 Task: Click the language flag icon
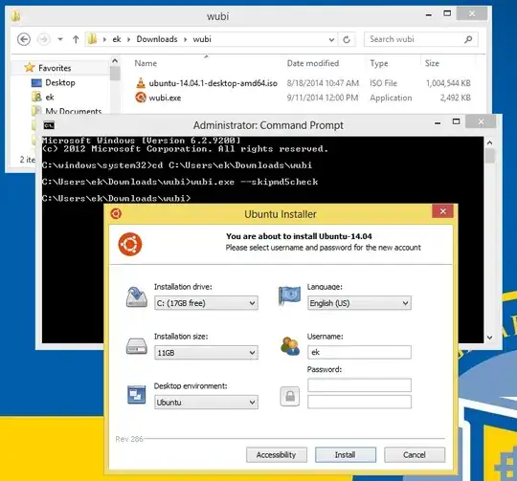pyautogui.click(x=289, y=295)
